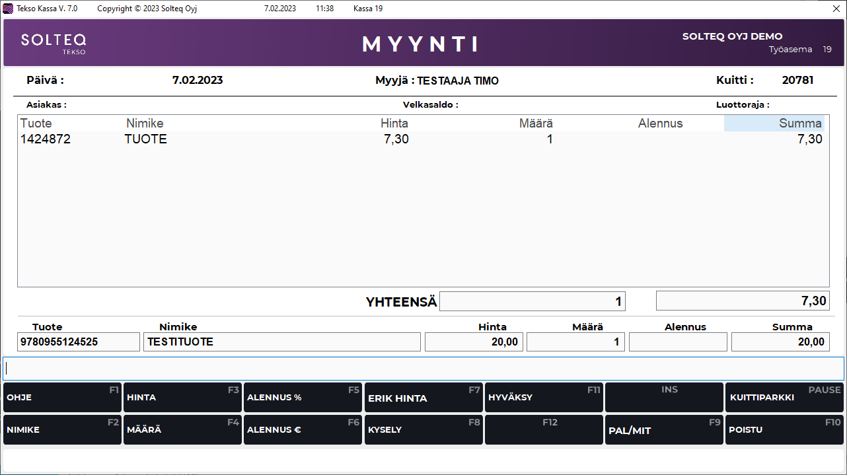The width and height of the screenshot is (847, 475).
Task: Click the HINTA F3 price button
Action: point(182,398)
